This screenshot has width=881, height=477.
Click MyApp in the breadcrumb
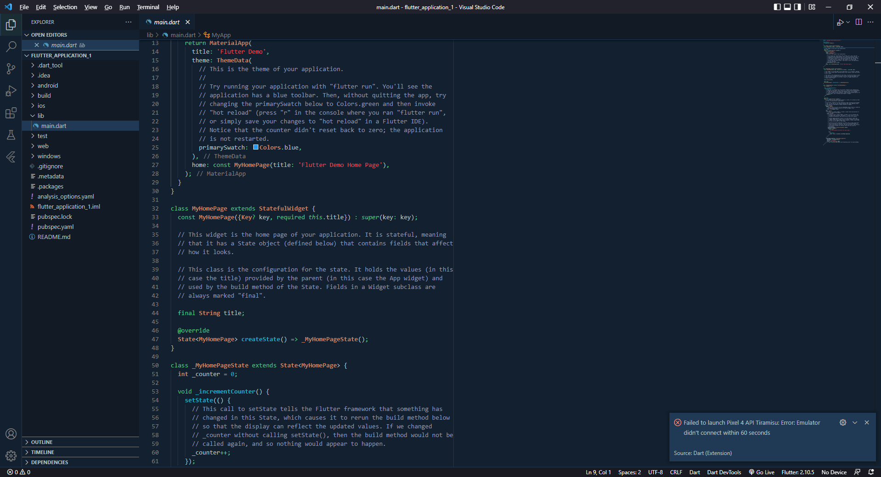[x=217, y=35]
